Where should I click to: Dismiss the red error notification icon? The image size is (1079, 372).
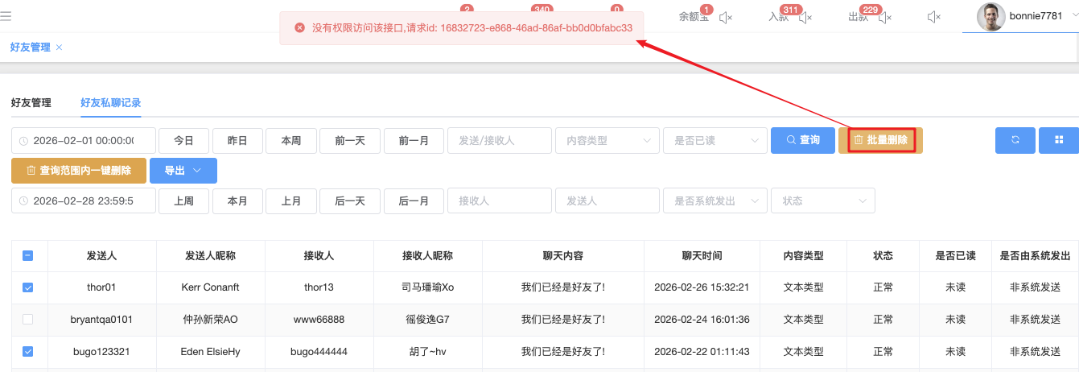click(x=300, y=27)
